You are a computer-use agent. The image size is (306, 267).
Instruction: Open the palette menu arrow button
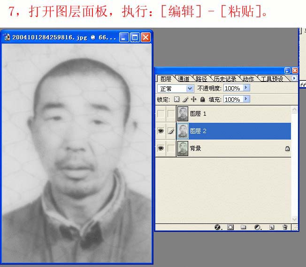pos(294,78)
